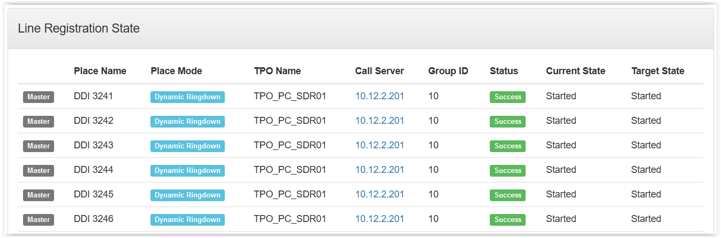Image resolution: width=721 pixels, height=238 pixels.
Task: Click Group ID 10 in the DDI 3241 row
Action: 434,96
